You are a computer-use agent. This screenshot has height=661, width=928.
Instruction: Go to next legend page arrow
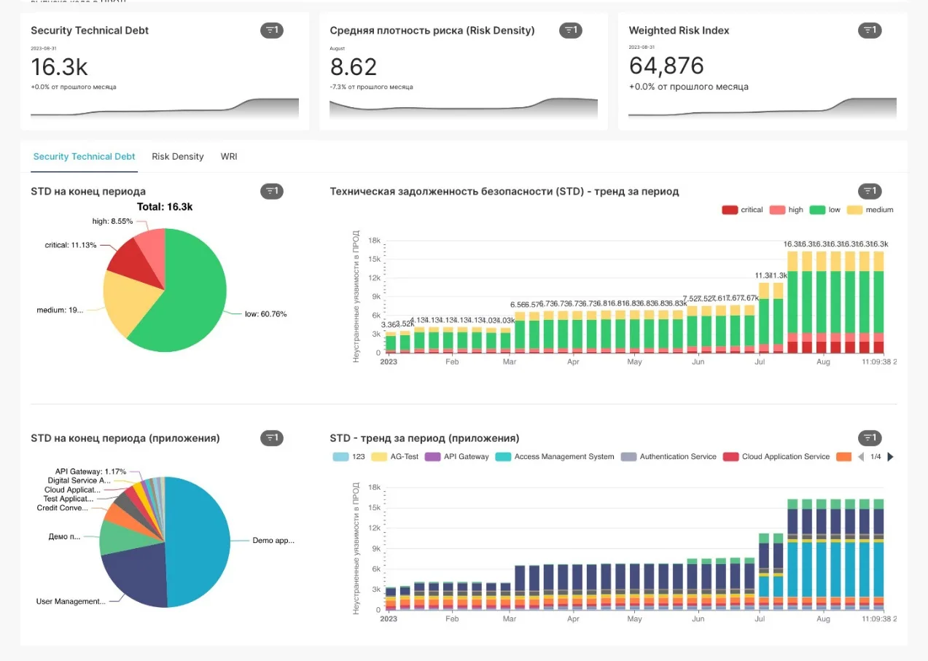coord(890,457)
